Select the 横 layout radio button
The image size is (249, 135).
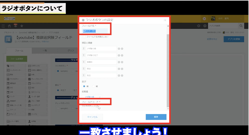(84, 86)
